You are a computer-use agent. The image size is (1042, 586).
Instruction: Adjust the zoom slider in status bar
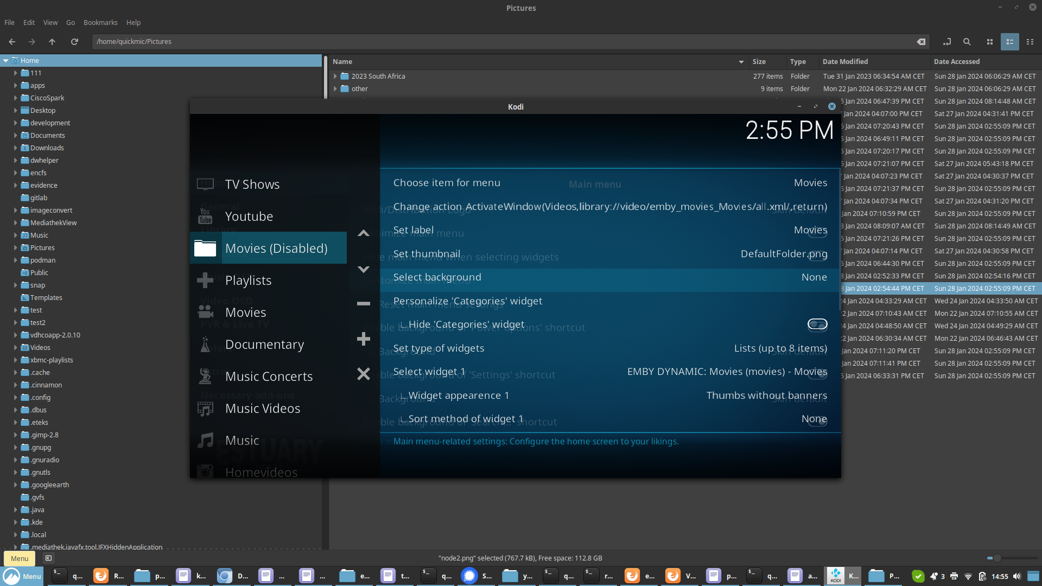click(996, 558)
